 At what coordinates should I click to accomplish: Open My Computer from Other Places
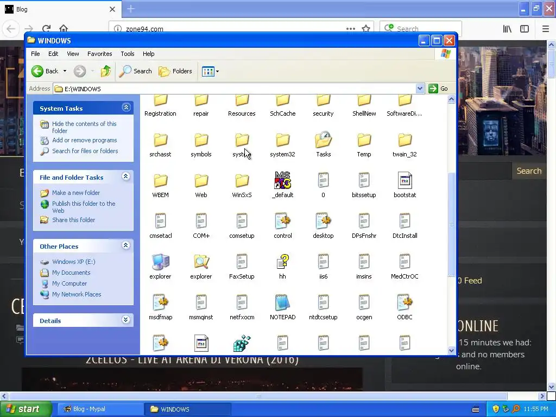pyautogui.click(x=69, y=283)
